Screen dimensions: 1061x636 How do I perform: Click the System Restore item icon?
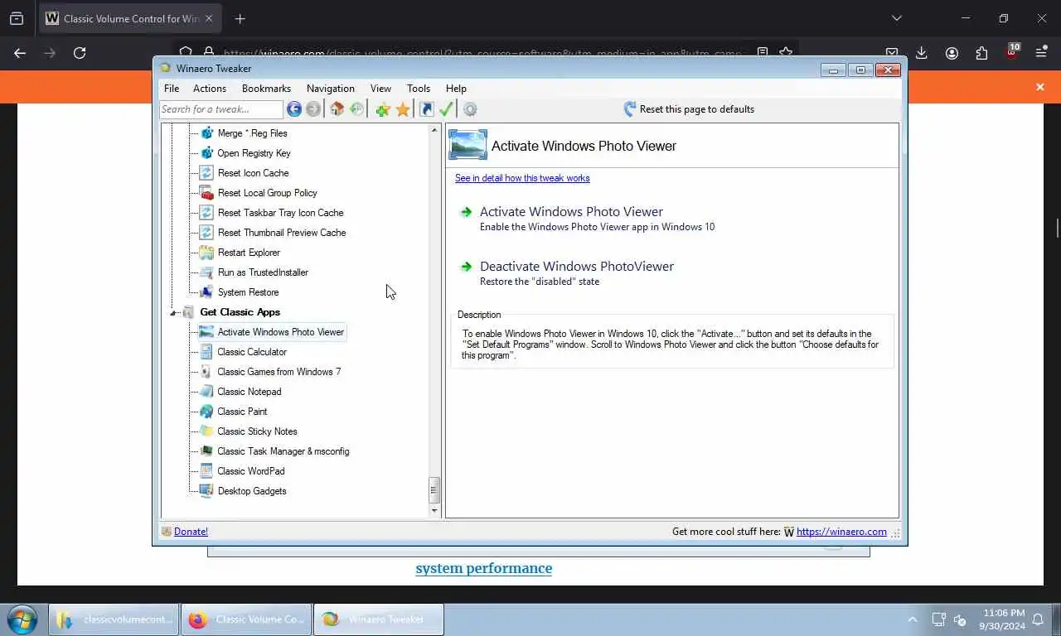(206, 292)
